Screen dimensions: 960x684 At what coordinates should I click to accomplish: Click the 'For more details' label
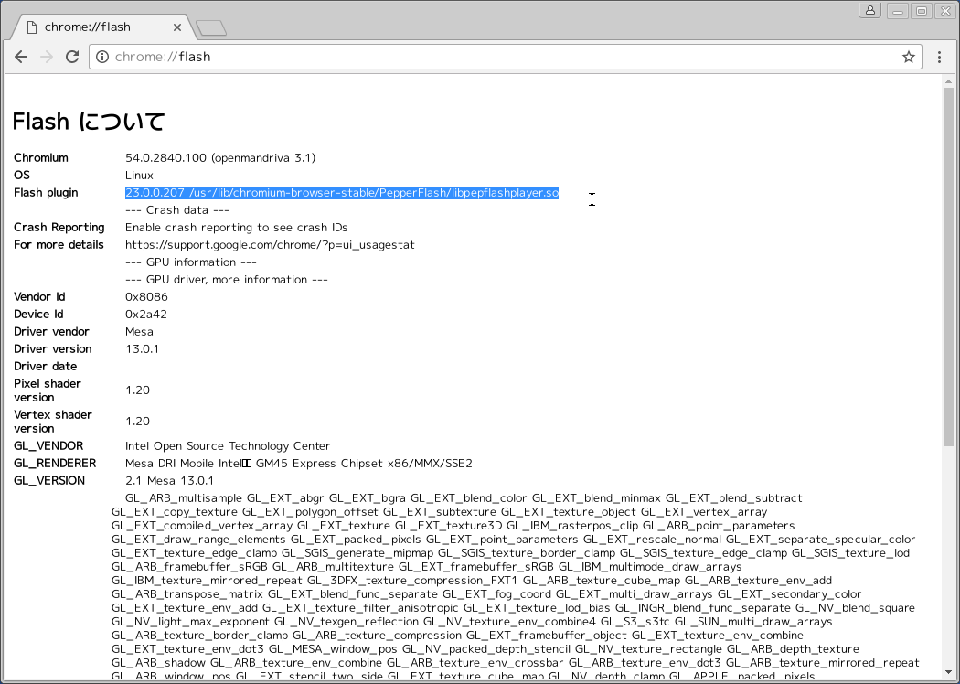(x=59, y=245)
